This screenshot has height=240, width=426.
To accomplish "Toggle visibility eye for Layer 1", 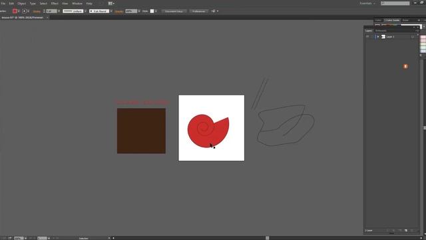I will (x=367, y=37).
